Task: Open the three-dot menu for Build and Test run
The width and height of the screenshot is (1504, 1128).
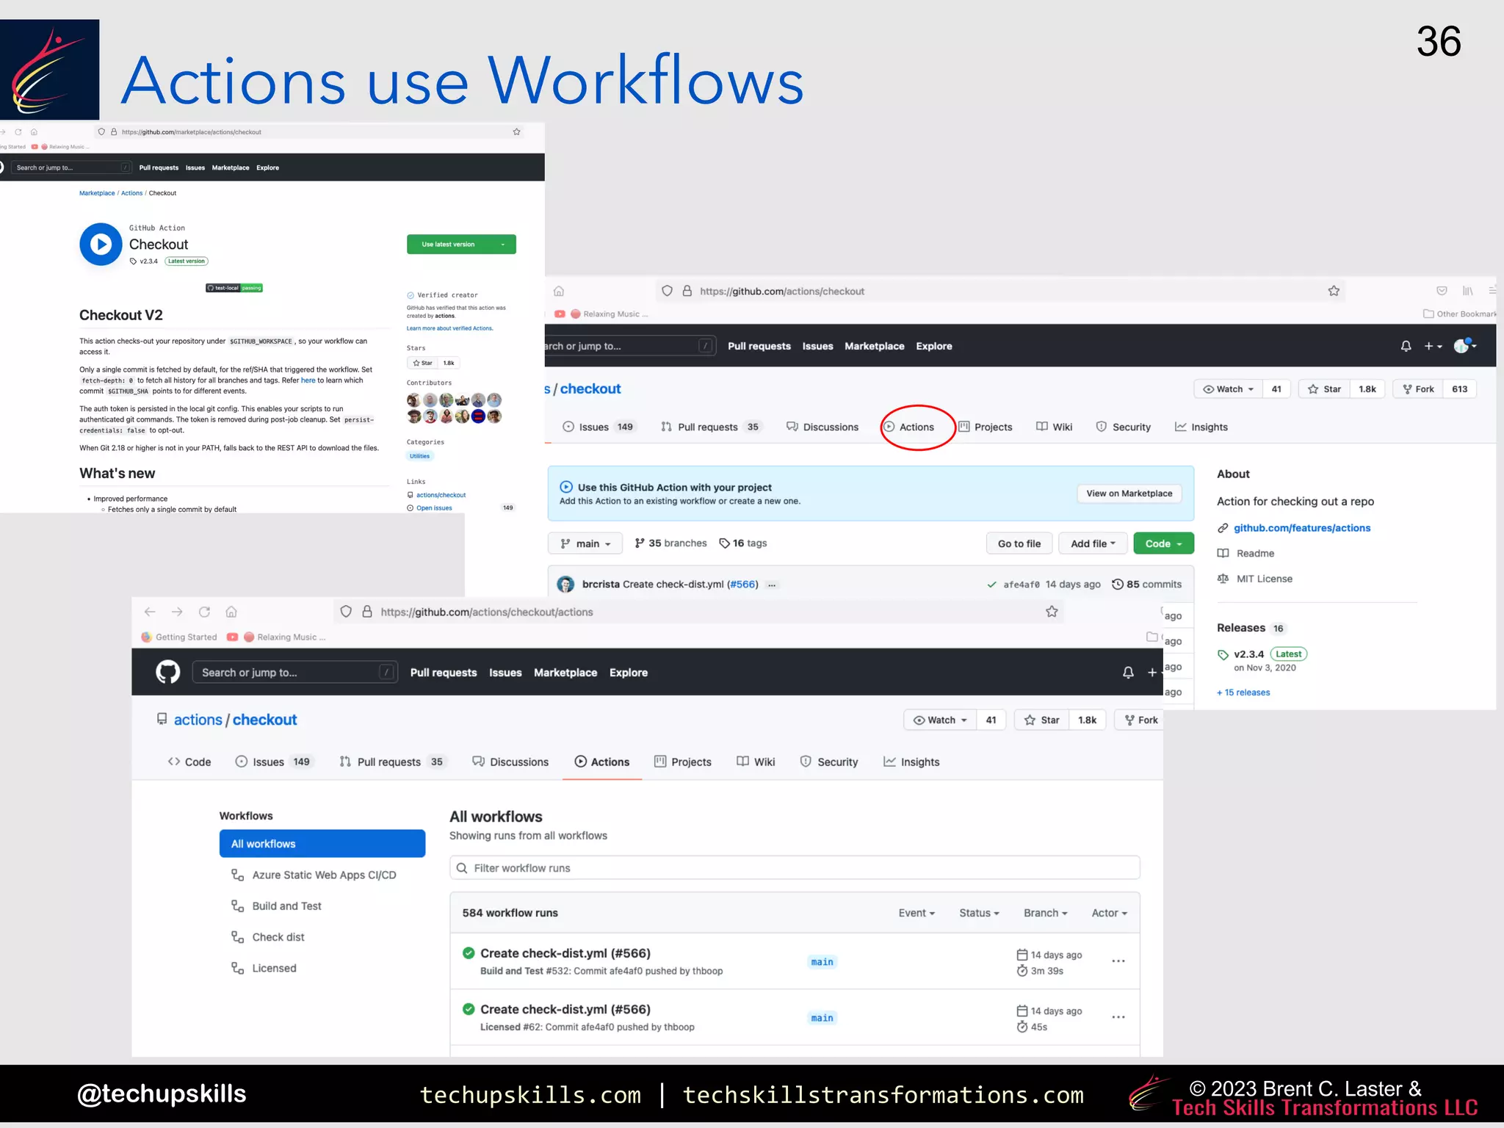Action: click(1118, 961)
